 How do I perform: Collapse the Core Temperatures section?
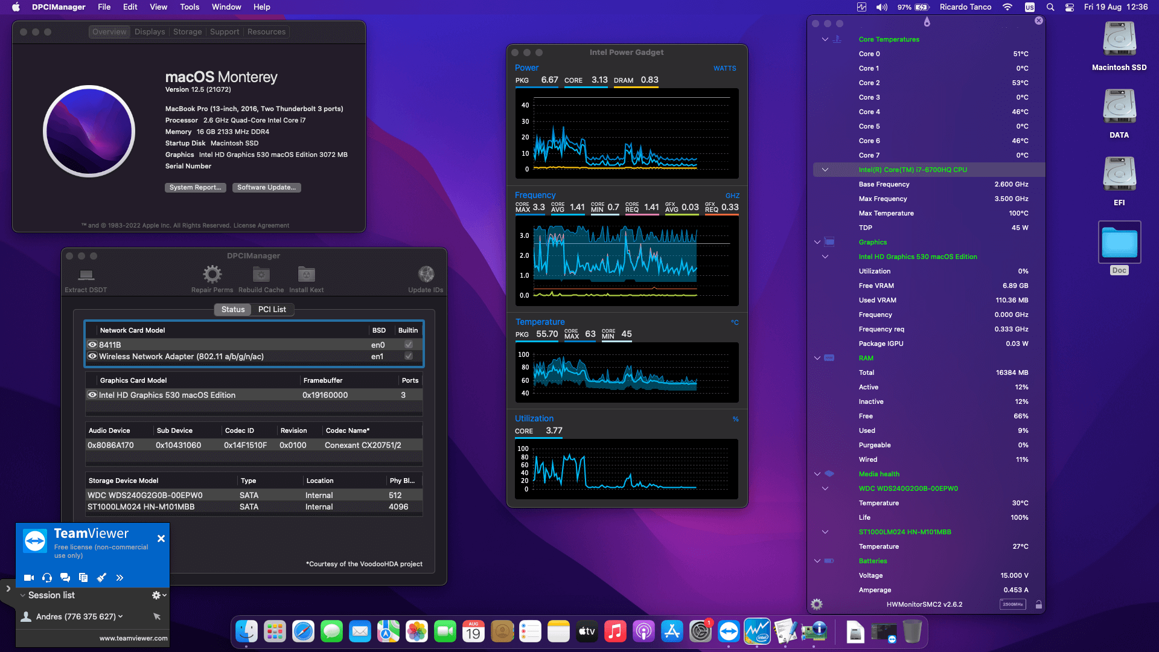click(825, 39)
